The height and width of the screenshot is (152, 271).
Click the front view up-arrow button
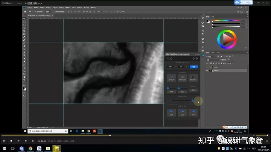click(182, 113)
